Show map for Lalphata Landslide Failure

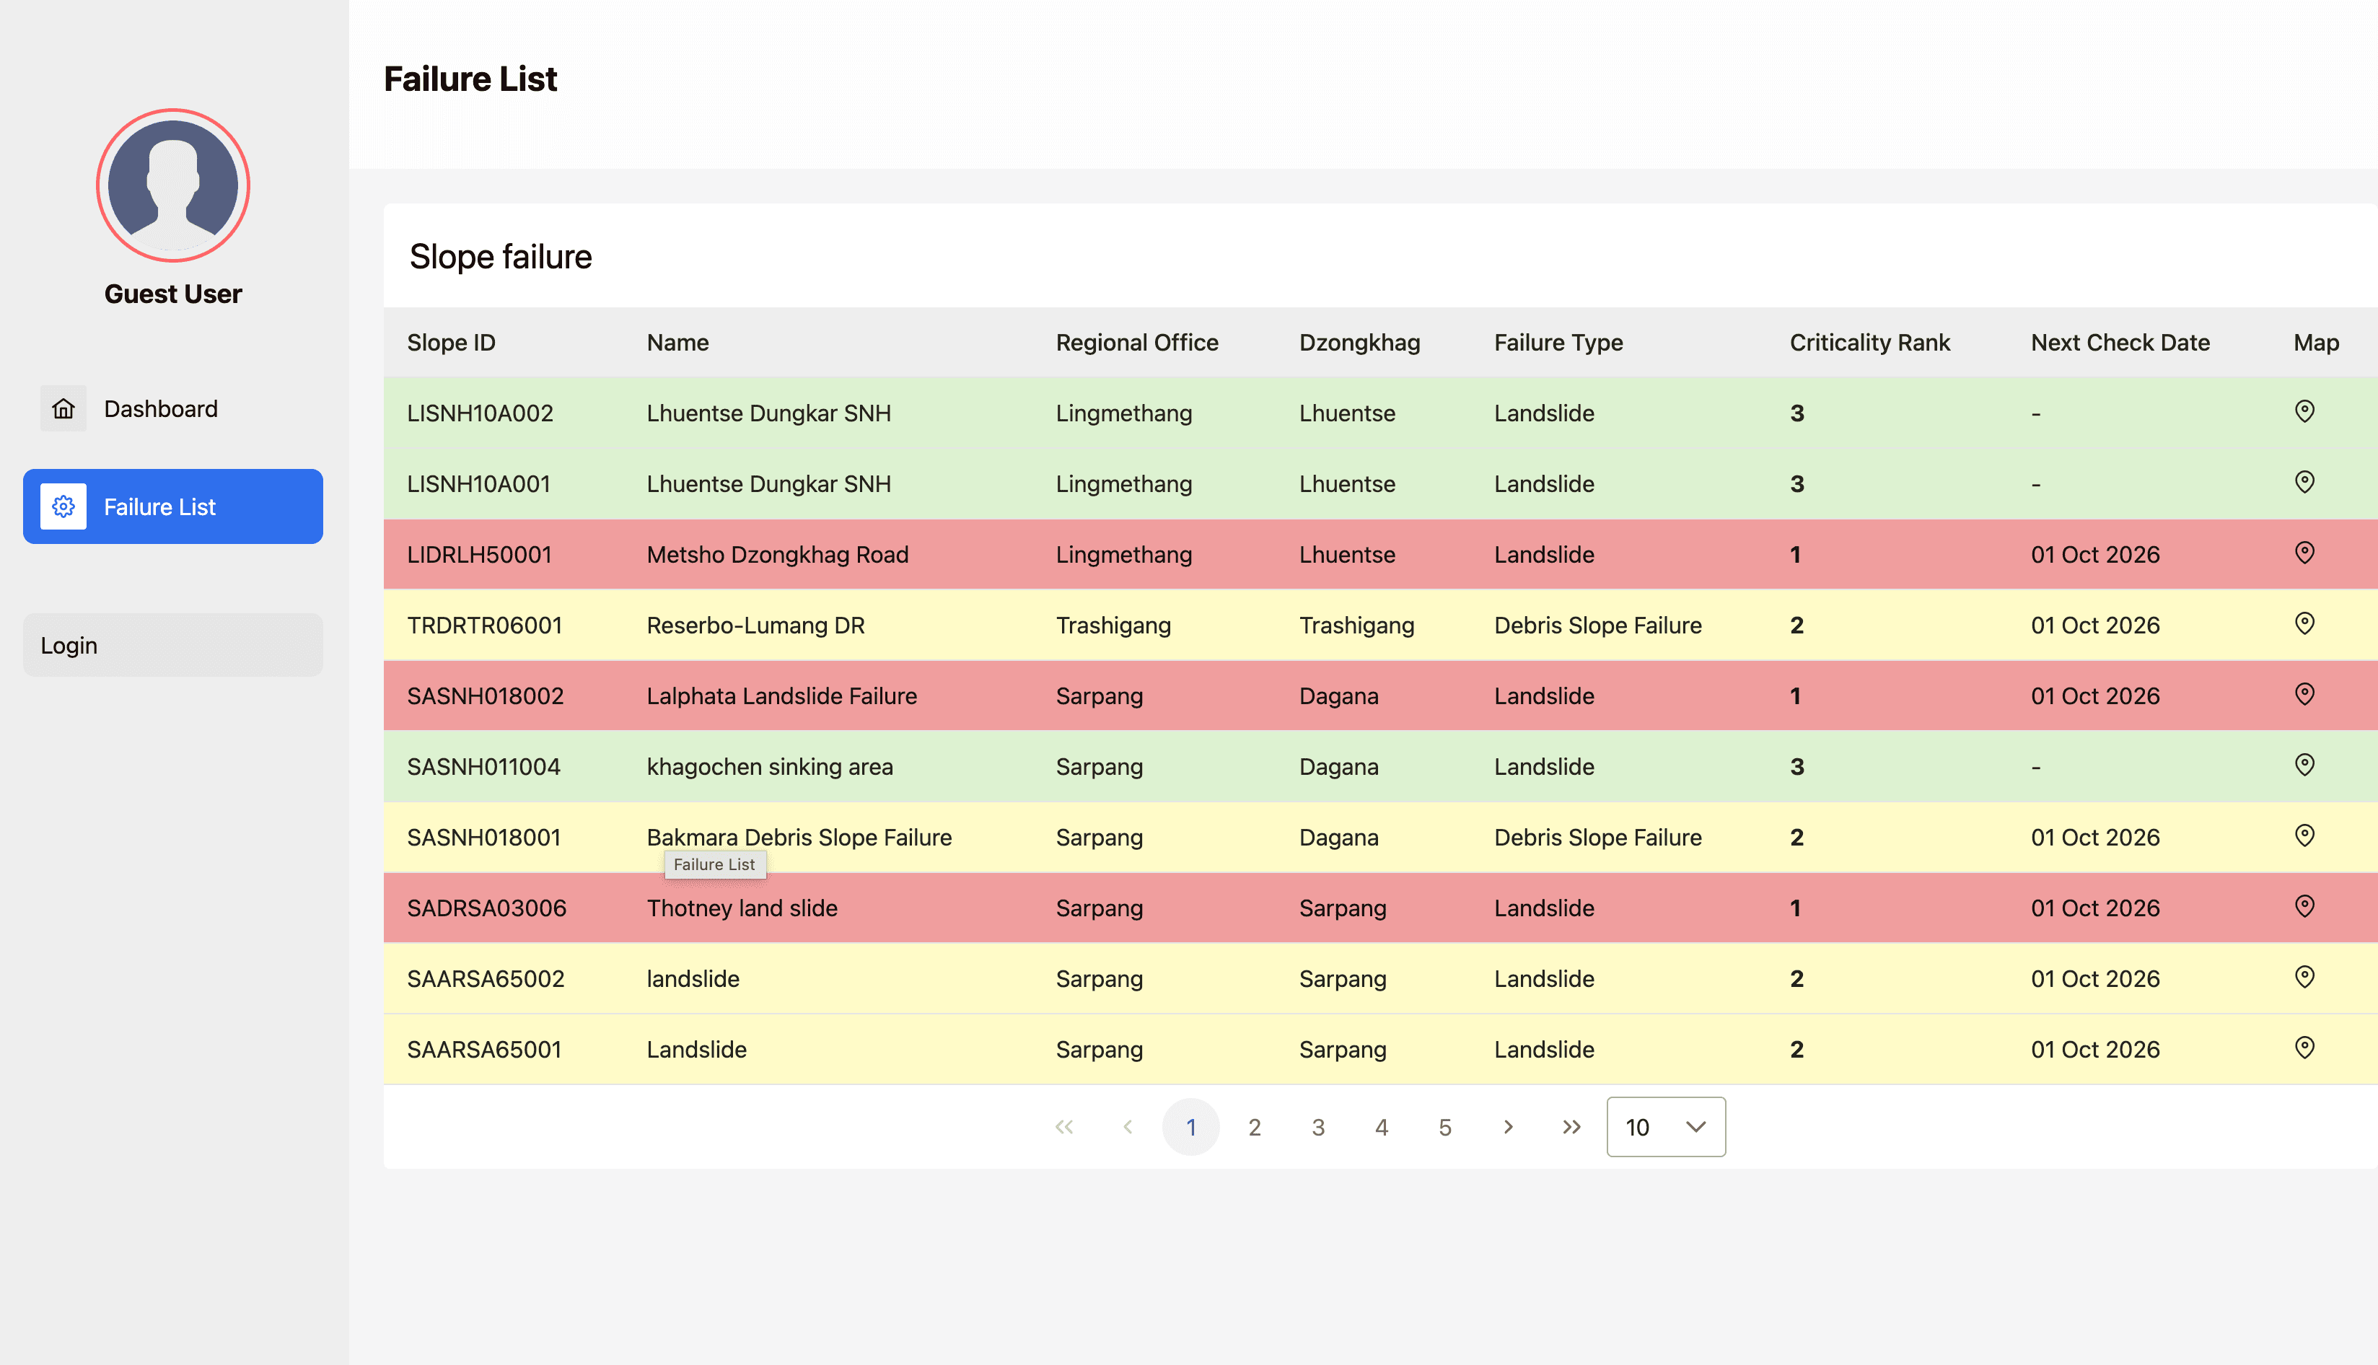2304,695
